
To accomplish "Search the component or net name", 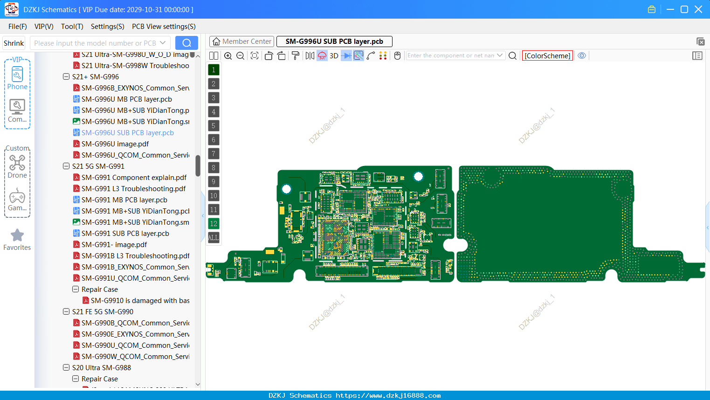I will (512, 55).
